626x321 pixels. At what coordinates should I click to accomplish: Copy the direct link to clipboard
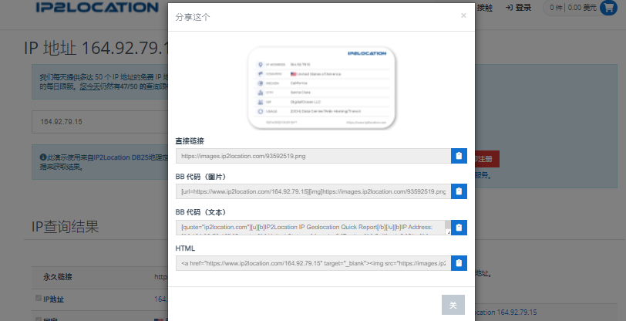pyautogui.click(x=459, y=156)
